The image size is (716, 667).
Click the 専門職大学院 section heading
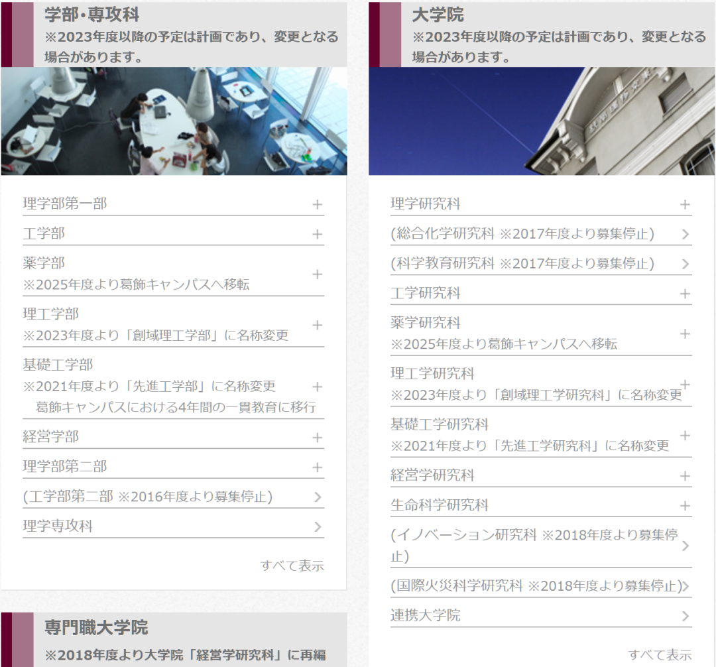(x=96, y=627)
